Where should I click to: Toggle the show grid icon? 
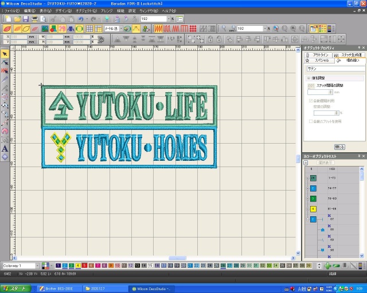point(89,29)
